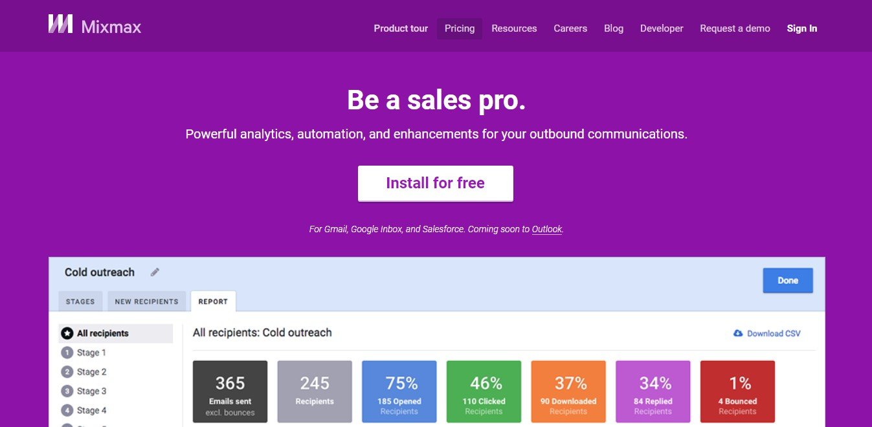This screenshot has height=427, width=872.
Task: Click the pencil edit icon beside Cold outreach
Action: [155, 272]
